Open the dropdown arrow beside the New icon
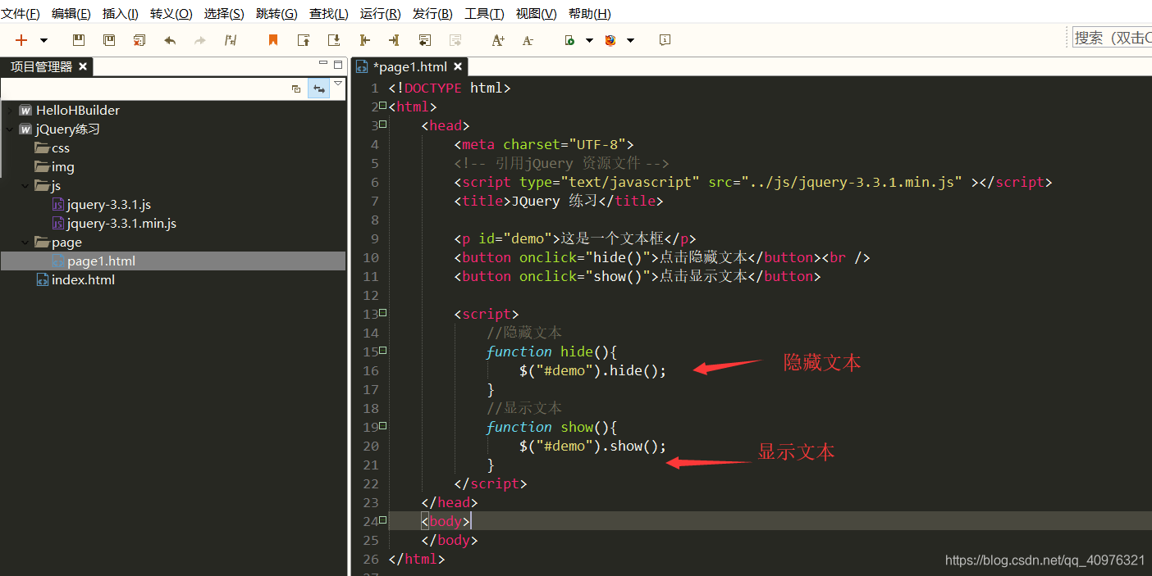1152x576 pixels. click(43, 40)
